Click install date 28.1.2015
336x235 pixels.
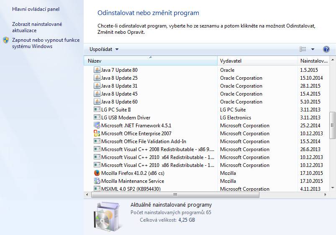[310, 86]
